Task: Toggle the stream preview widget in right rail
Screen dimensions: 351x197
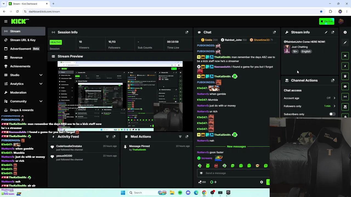Action: [x=345, y=56]
